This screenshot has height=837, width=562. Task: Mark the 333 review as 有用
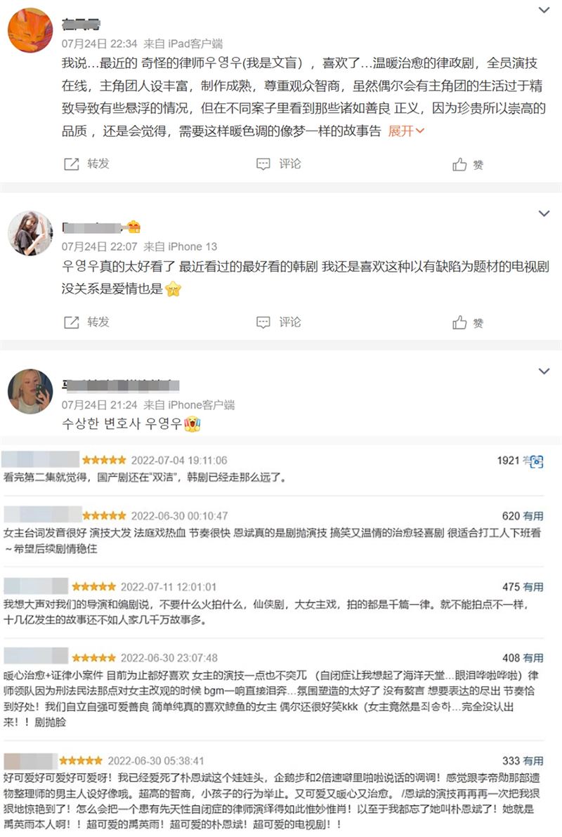(x=533, y=760)
